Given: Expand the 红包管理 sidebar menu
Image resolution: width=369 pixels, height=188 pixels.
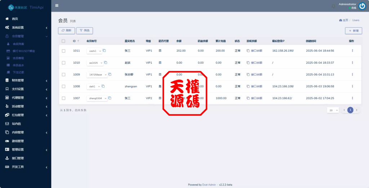Looking at the screenshot, I should tap(26, 115).
